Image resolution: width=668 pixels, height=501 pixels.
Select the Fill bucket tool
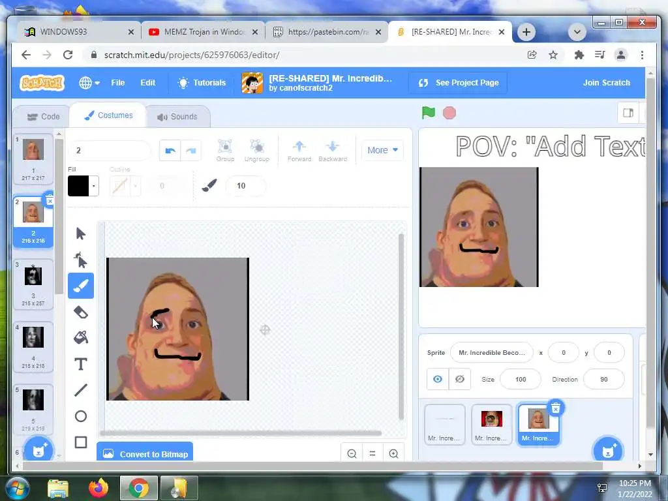(x=80, y=338)
